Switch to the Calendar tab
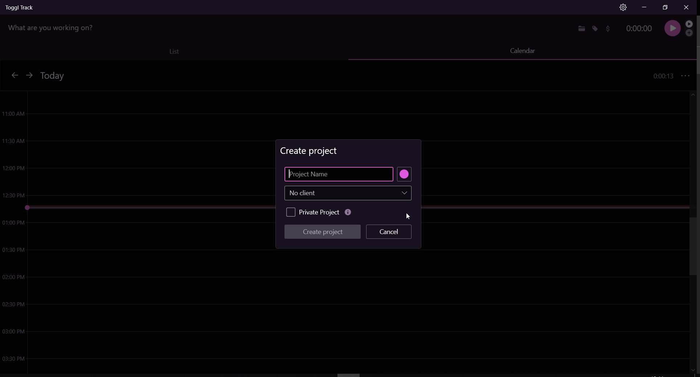 (x=523, y=51)
